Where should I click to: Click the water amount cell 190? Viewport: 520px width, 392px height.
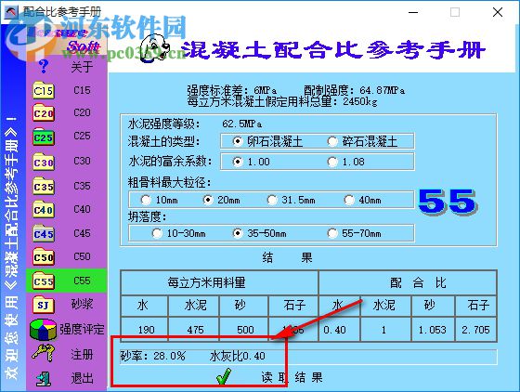click(145, 330)
